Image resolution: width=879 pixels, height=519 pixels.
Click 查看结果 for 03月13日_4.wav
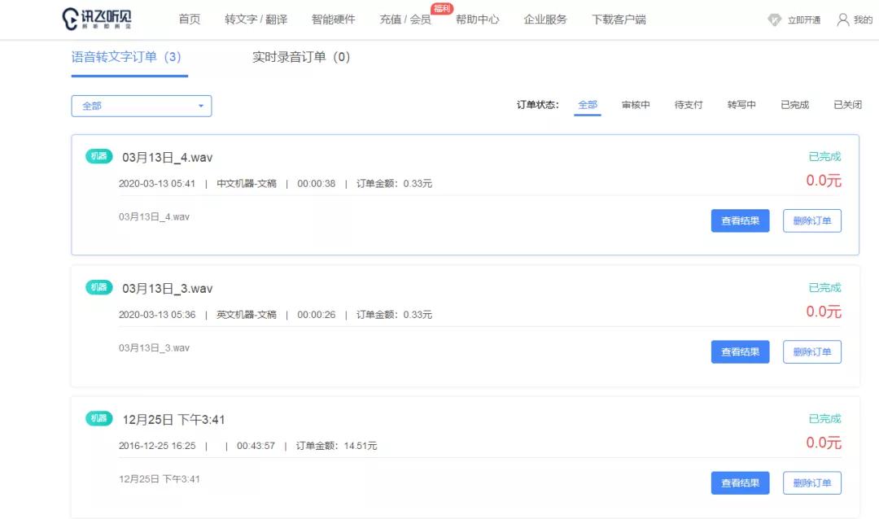point(740,220)
